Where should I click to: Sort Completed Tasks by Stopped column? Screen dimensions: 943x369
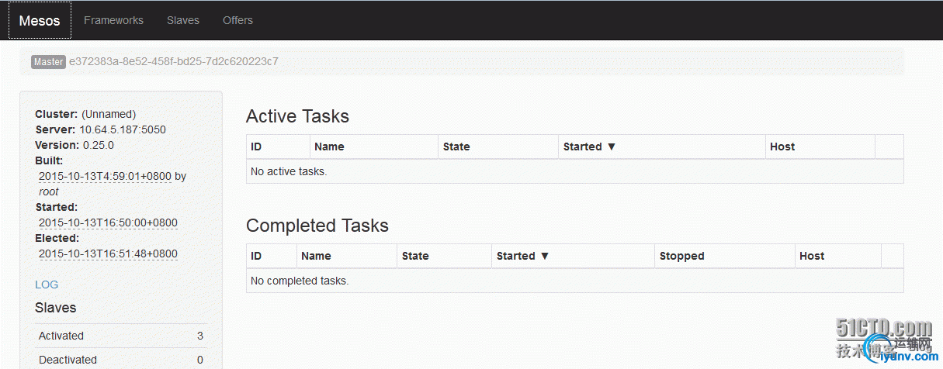pyautogui.click(x=725, y=256)
